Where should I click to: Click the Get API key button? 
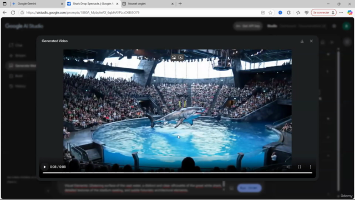(248, 26)
